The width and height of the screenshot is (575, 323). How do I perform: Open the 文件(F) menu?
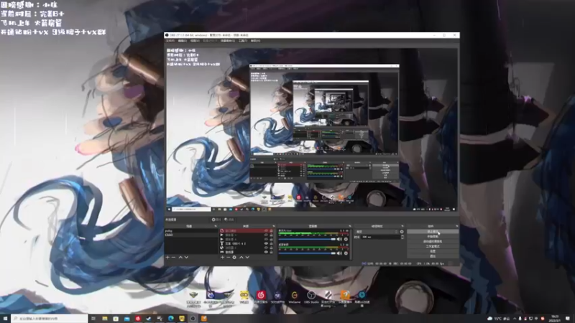(x=170, y=41)
